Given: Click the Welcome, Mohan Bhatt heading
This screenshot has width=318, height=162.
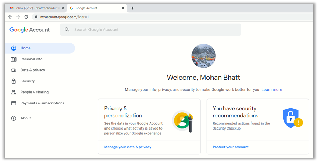Looking at the screenshot, I should (x=203, y=78).
